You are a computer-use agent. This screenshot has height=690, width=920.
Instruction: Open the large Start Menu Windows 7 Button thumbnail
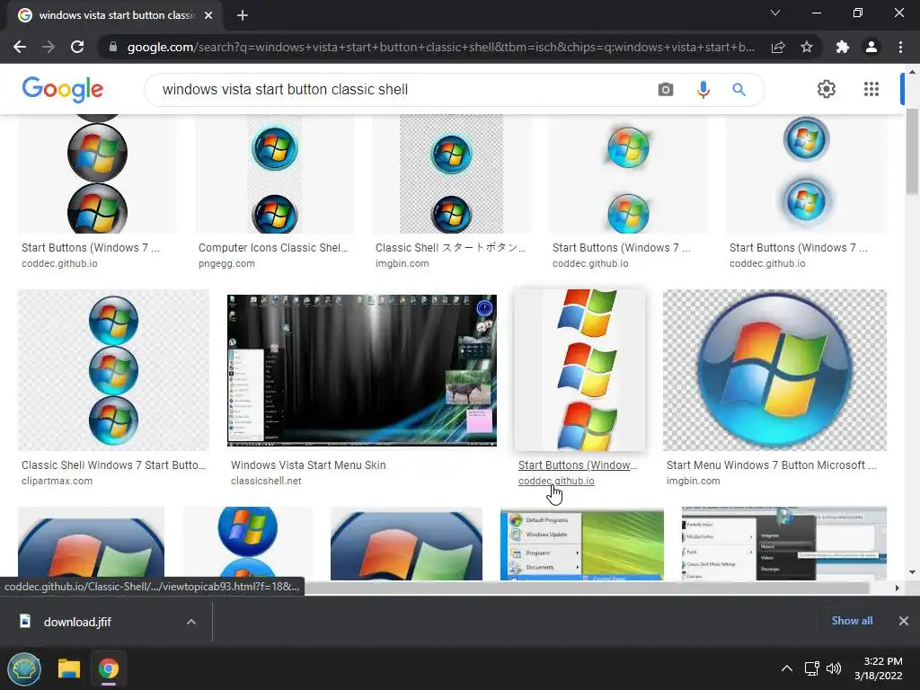tap(774, 370)
